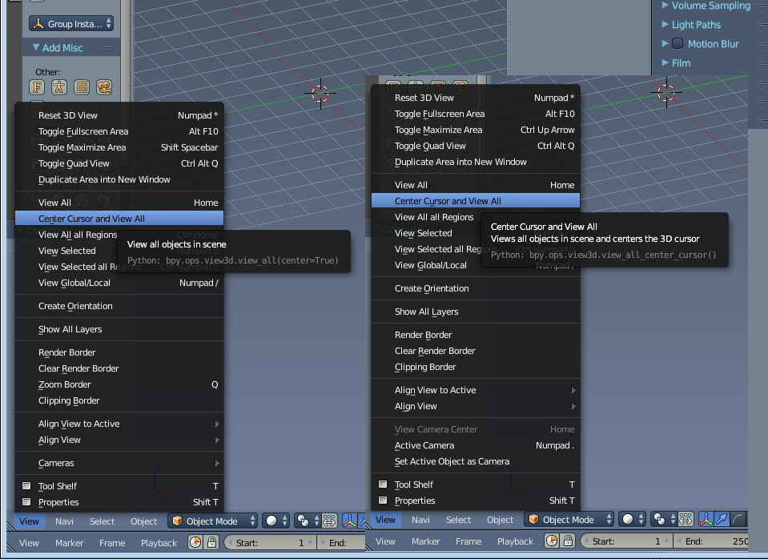Click the clock sync icon beside End 250 timeline

(552, 542)
